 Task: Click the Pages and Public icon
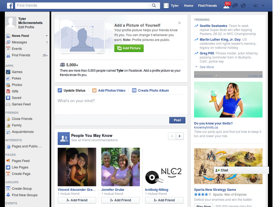[8, 146]
